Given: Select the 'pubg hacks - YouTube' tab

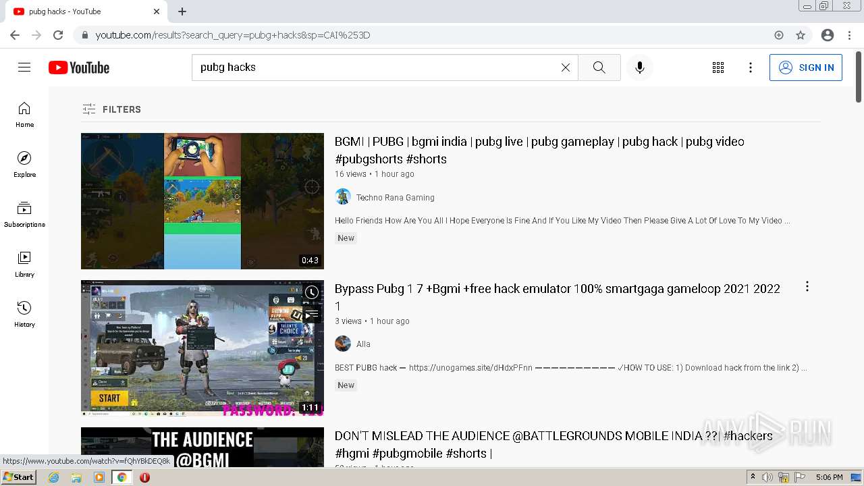Looking at the screenshot, I should pyautogui.click(x=86, y=11).
